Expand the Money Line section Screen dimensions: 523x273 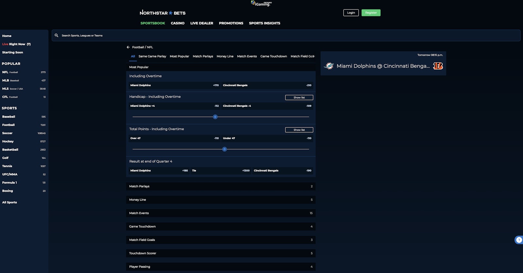coord(221,200)
